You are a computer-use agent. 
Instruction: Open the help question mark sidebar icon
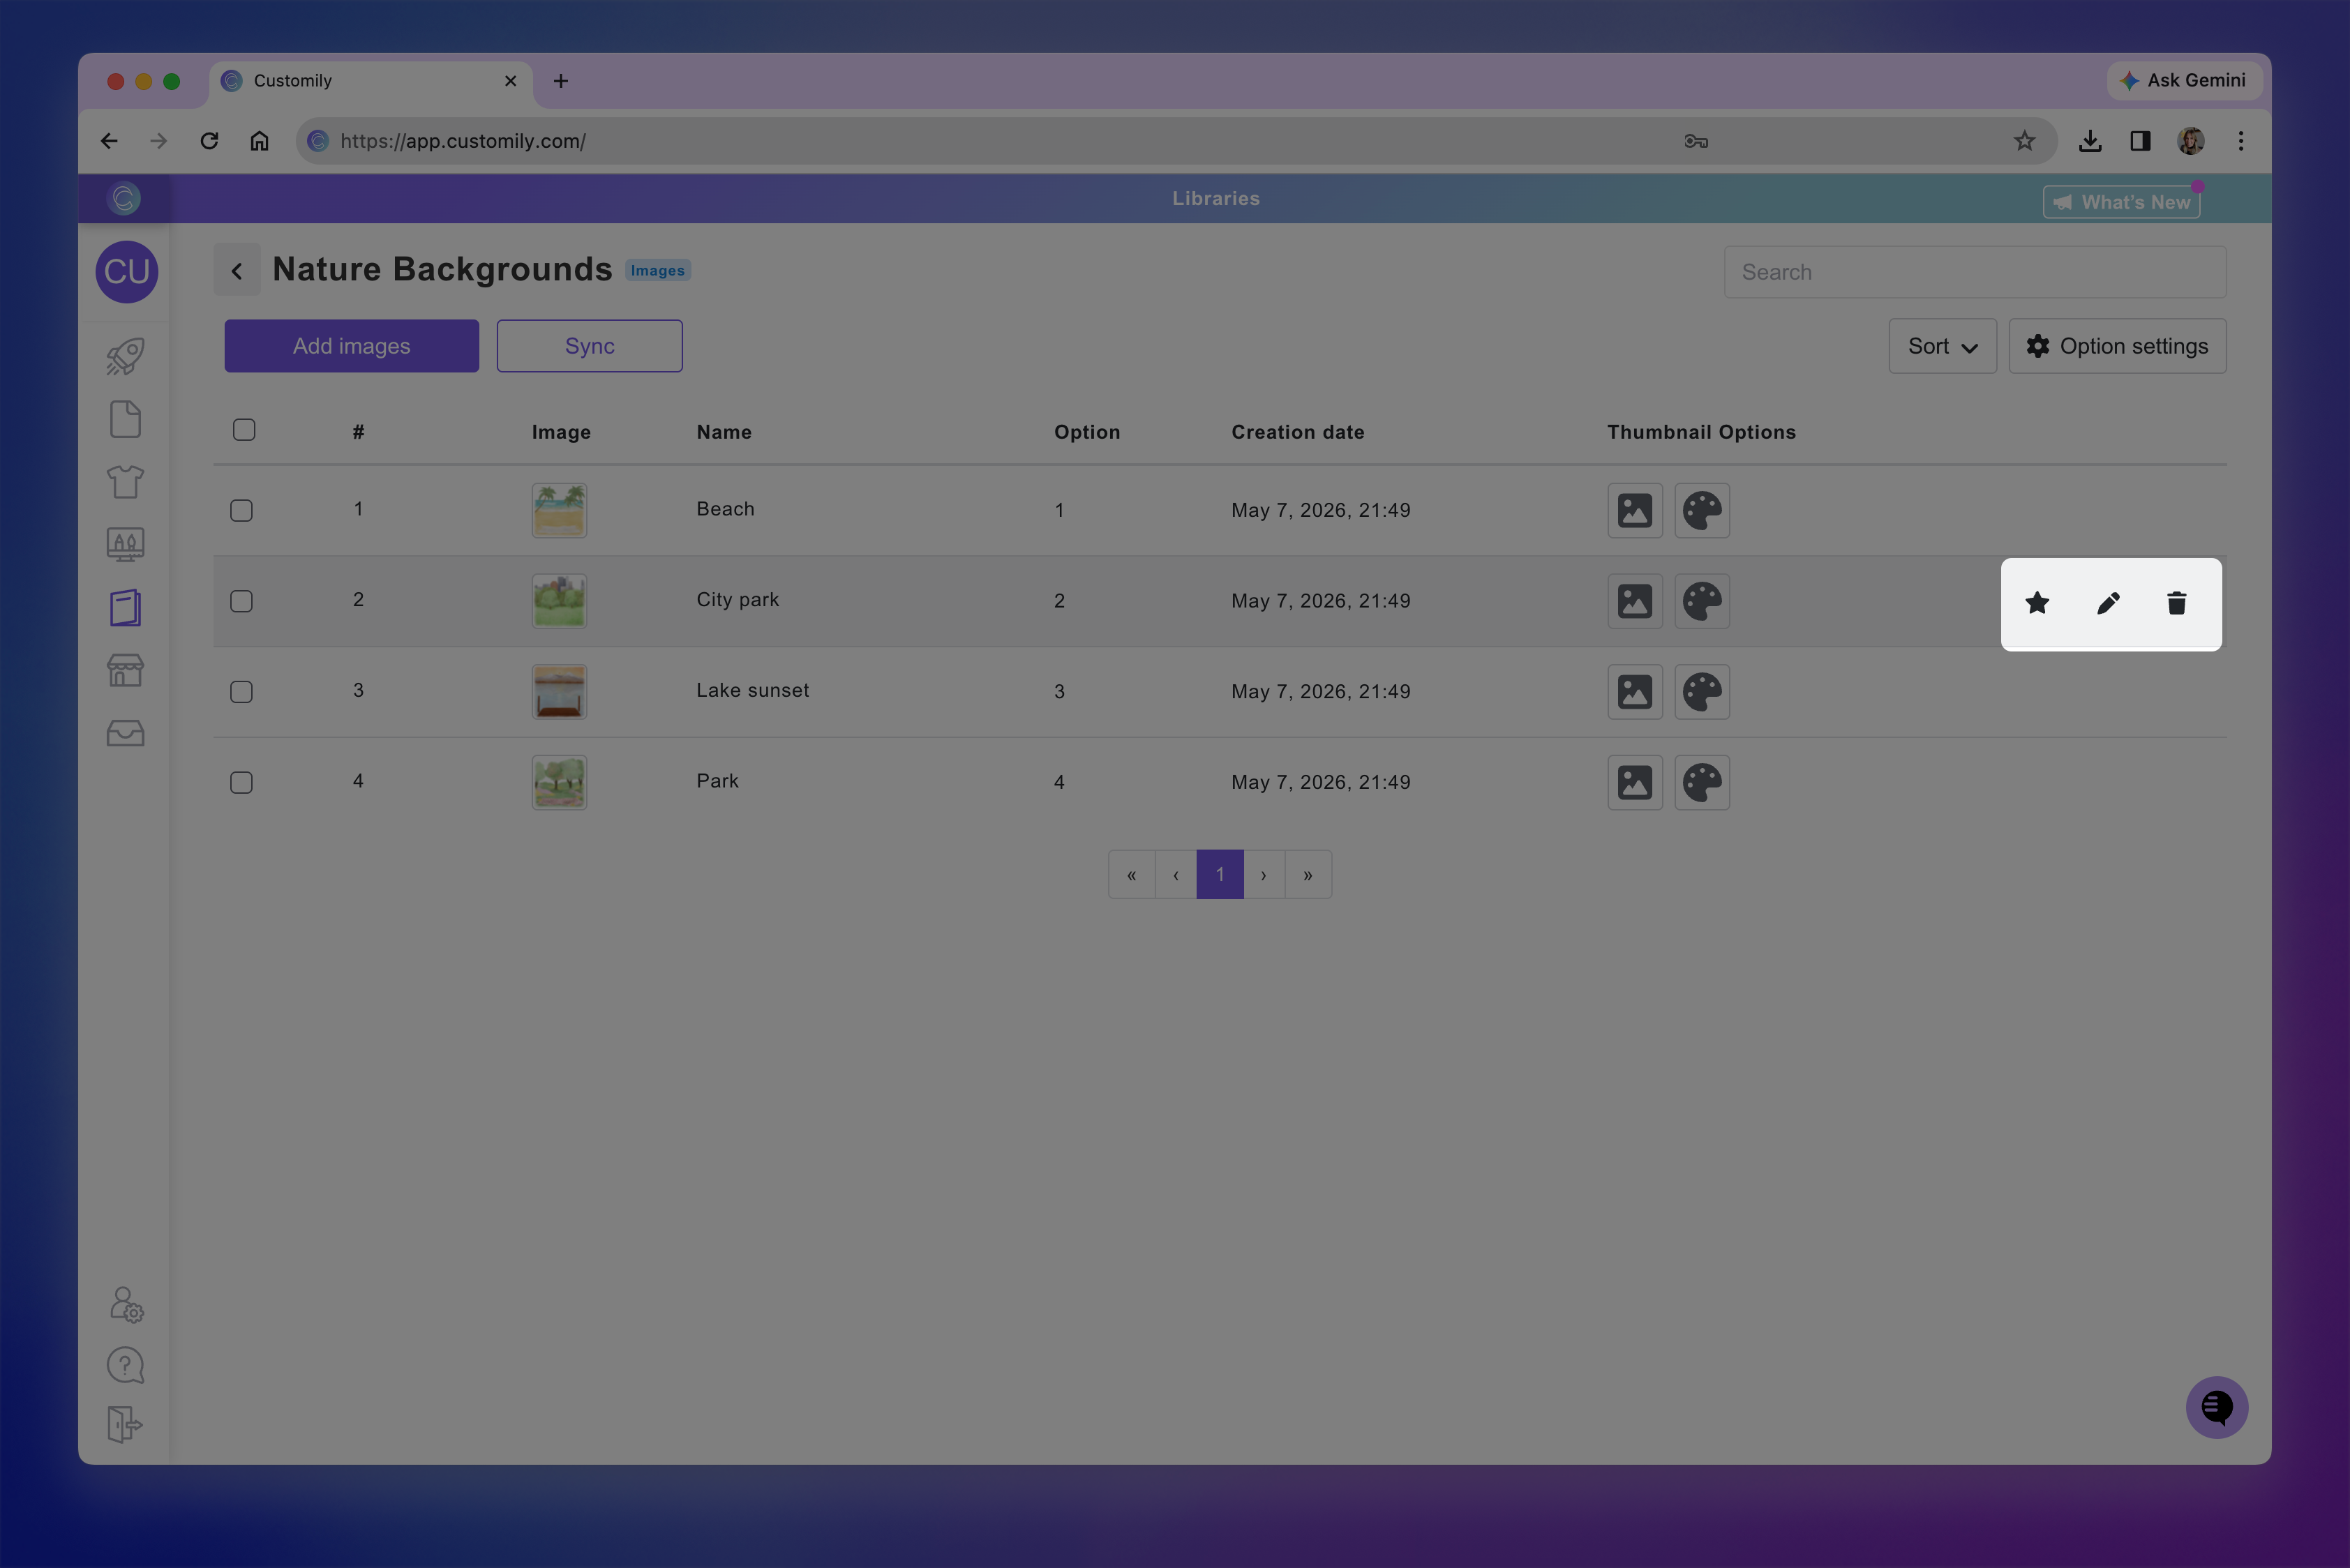click(x=125, y=1365)
